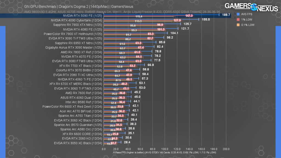Click the test bench subtitle starting 'AMD 9800X3D'
Image resolution: width=281 pixels, height=158 pixels.
pos(122,12)
